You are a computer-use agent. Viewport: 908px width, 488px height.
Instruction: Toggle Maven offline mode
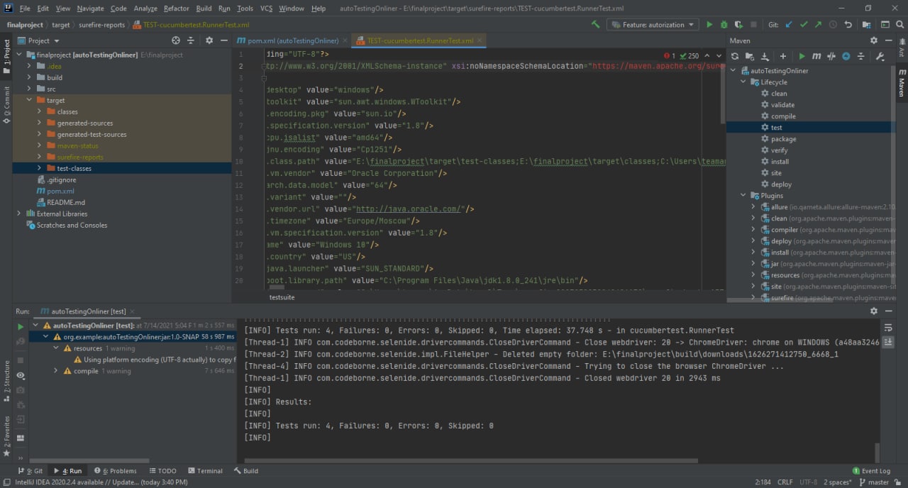(831, 56)
